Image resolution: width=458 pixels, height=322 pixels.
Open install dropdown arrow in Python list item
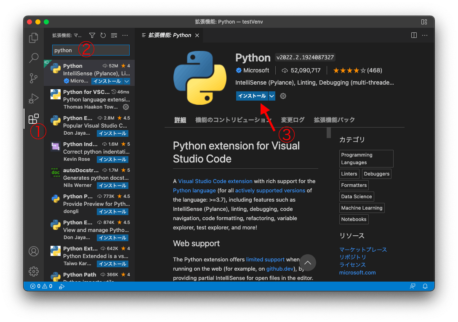[126, 81]
